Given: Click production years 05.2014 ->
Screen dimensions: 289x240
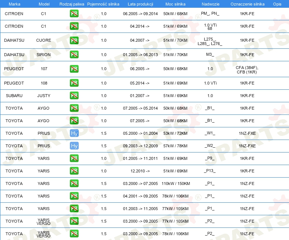Looking at the screenshot, I should (x=140, y=83).
